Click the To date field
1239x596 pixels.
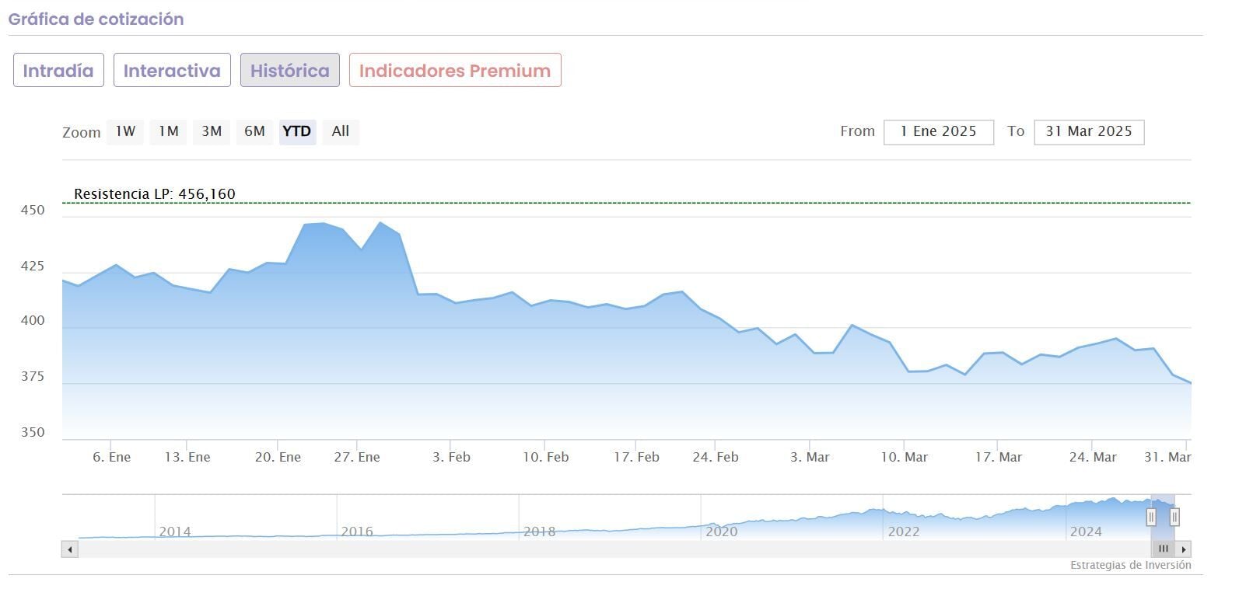[x=1088, y=131]
